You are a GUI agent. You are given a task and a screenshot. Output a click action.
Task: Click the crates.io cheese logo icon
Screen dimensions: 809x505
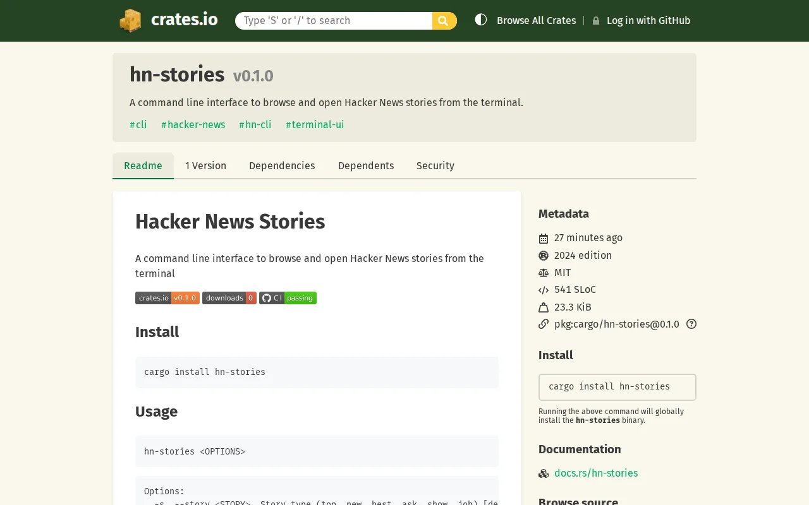(x=130, y=20)
